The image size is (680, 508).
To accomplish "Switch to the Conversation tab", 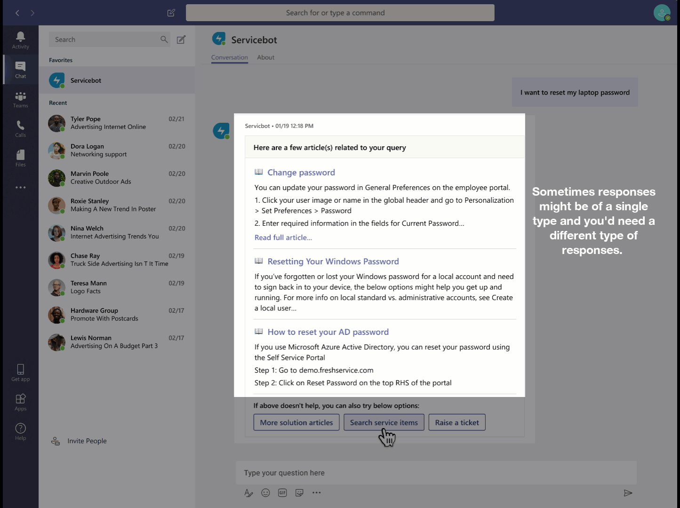I will 230,57.
